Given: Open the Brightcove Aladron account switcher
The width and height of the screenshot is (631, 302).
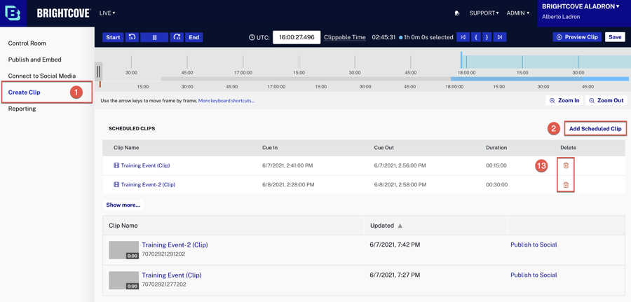Looking at the screenshot, I should (581, 7).
